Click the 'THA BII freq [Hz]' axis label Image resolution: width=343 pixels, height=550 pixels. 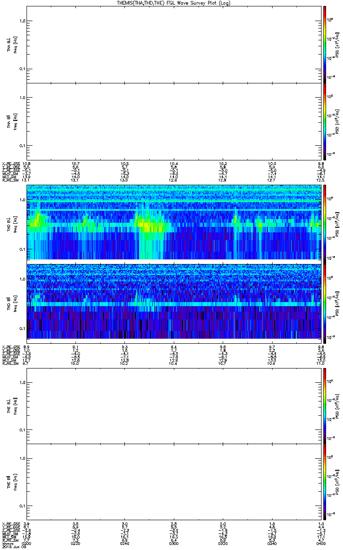(x=12, y=121)
